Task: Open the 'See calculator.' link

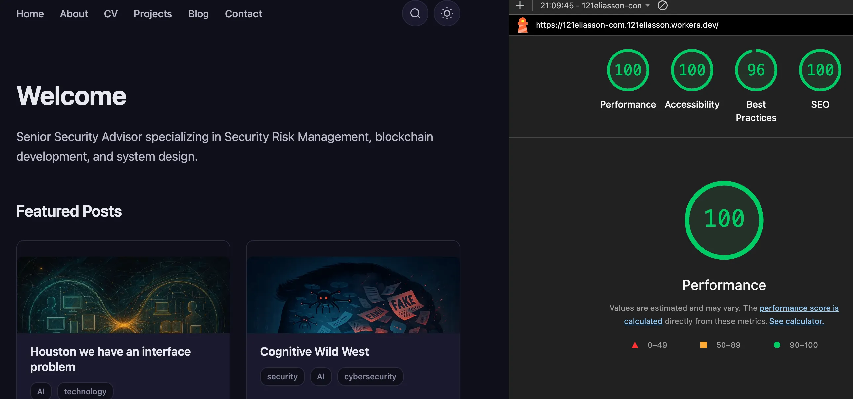Action: pos(797,321)
